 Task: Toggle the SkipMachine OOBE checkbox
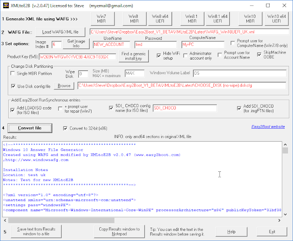pyautogui.click(x=259, y=55)
